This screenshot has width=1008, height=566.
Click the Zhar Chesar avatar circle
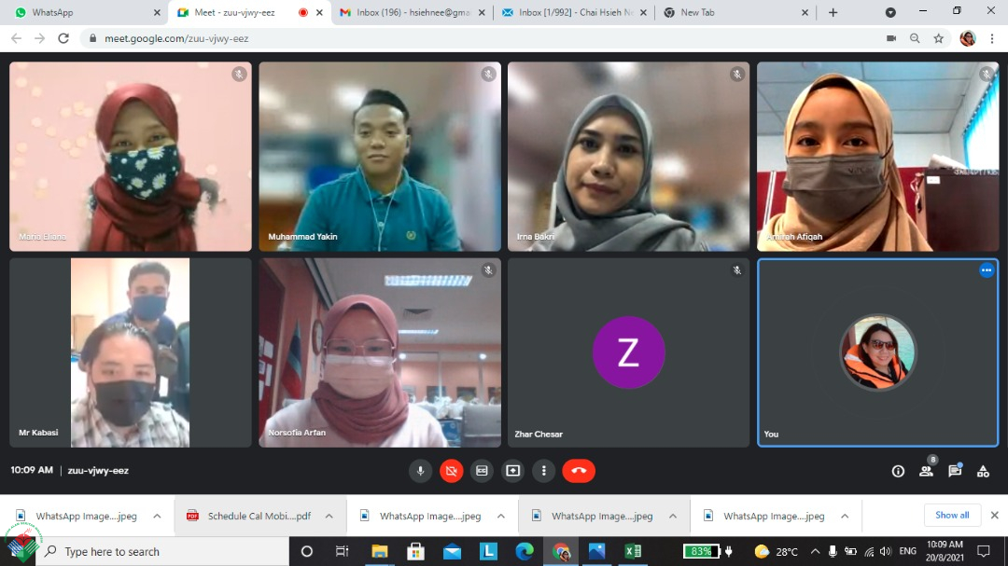point(629,352)
